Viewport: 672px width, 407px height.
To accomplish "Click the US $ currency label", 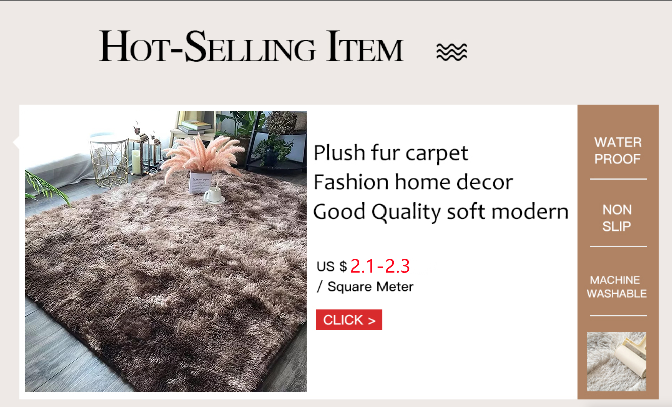I will tap(332, 266).
